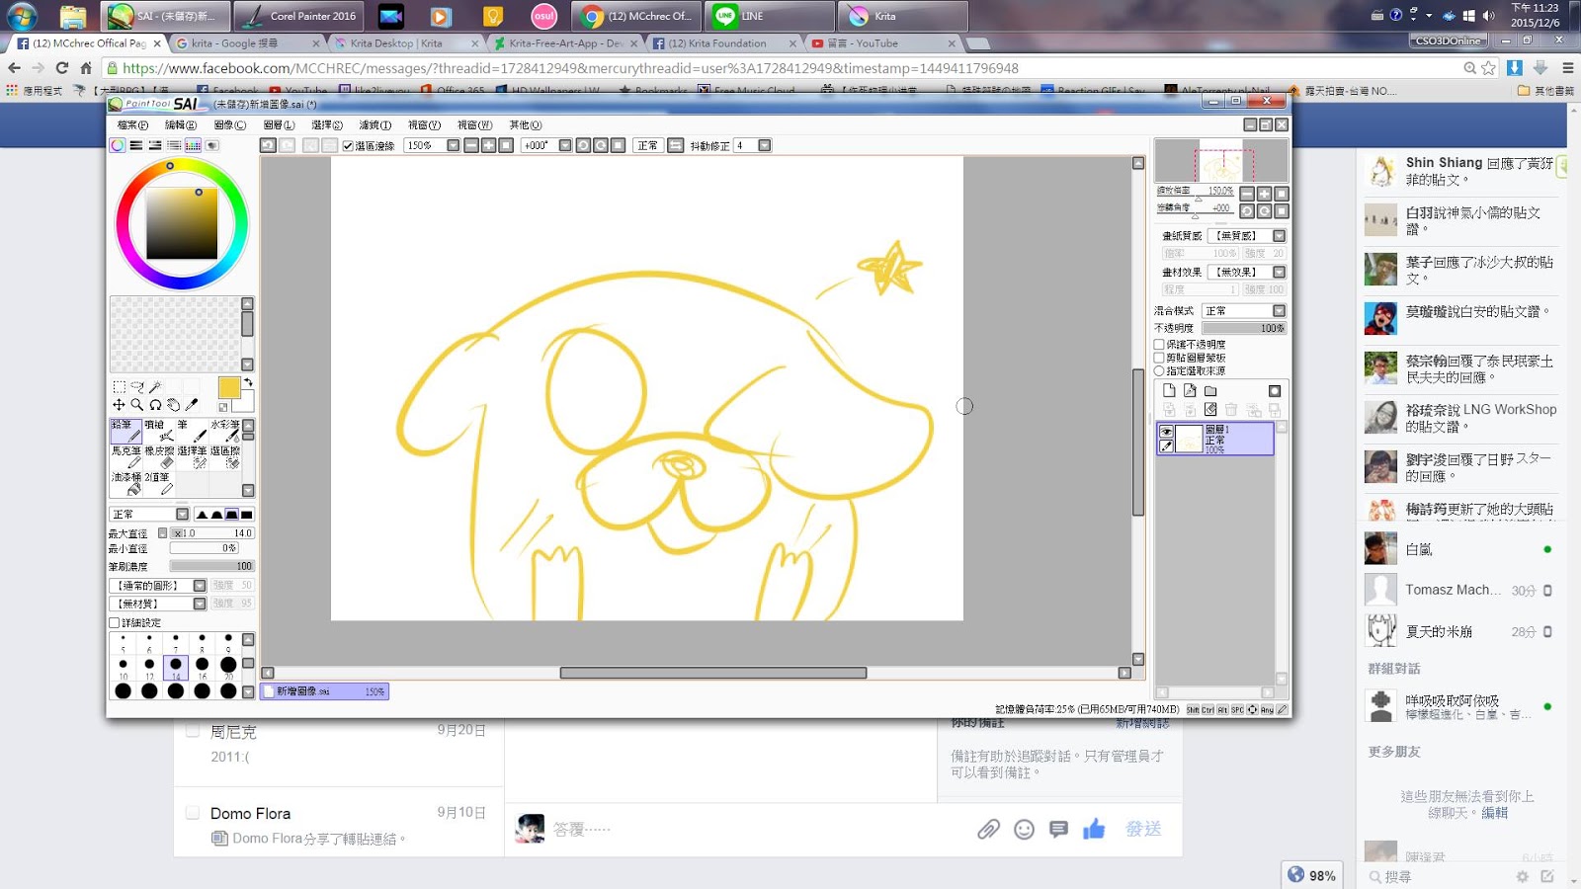Screen dimensions: 1581x889
Task: Open the 無材質 brush texture dropdown
Action: click(x=200, y=604)
